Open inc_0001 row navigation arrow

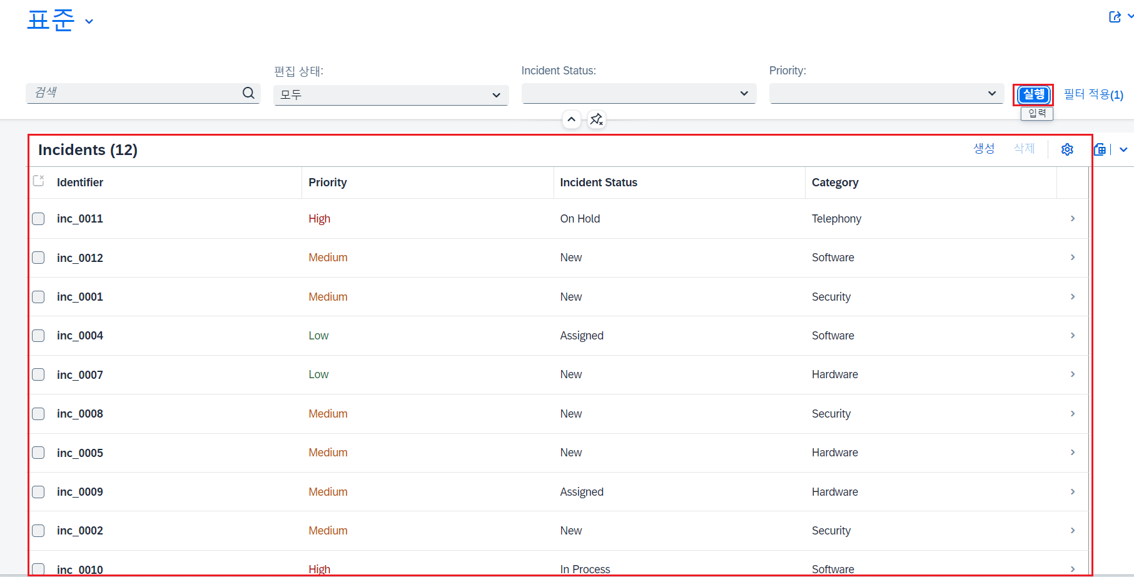1073,296
